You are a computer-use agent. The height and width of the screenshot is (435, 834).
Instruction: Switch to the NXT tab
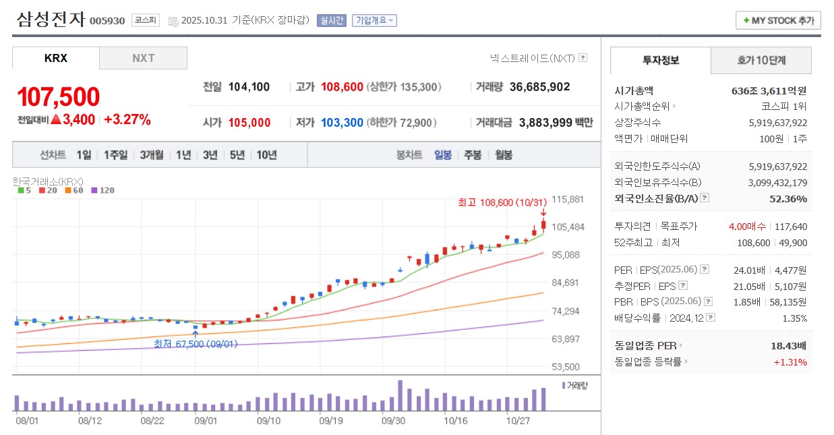[143, 58]
